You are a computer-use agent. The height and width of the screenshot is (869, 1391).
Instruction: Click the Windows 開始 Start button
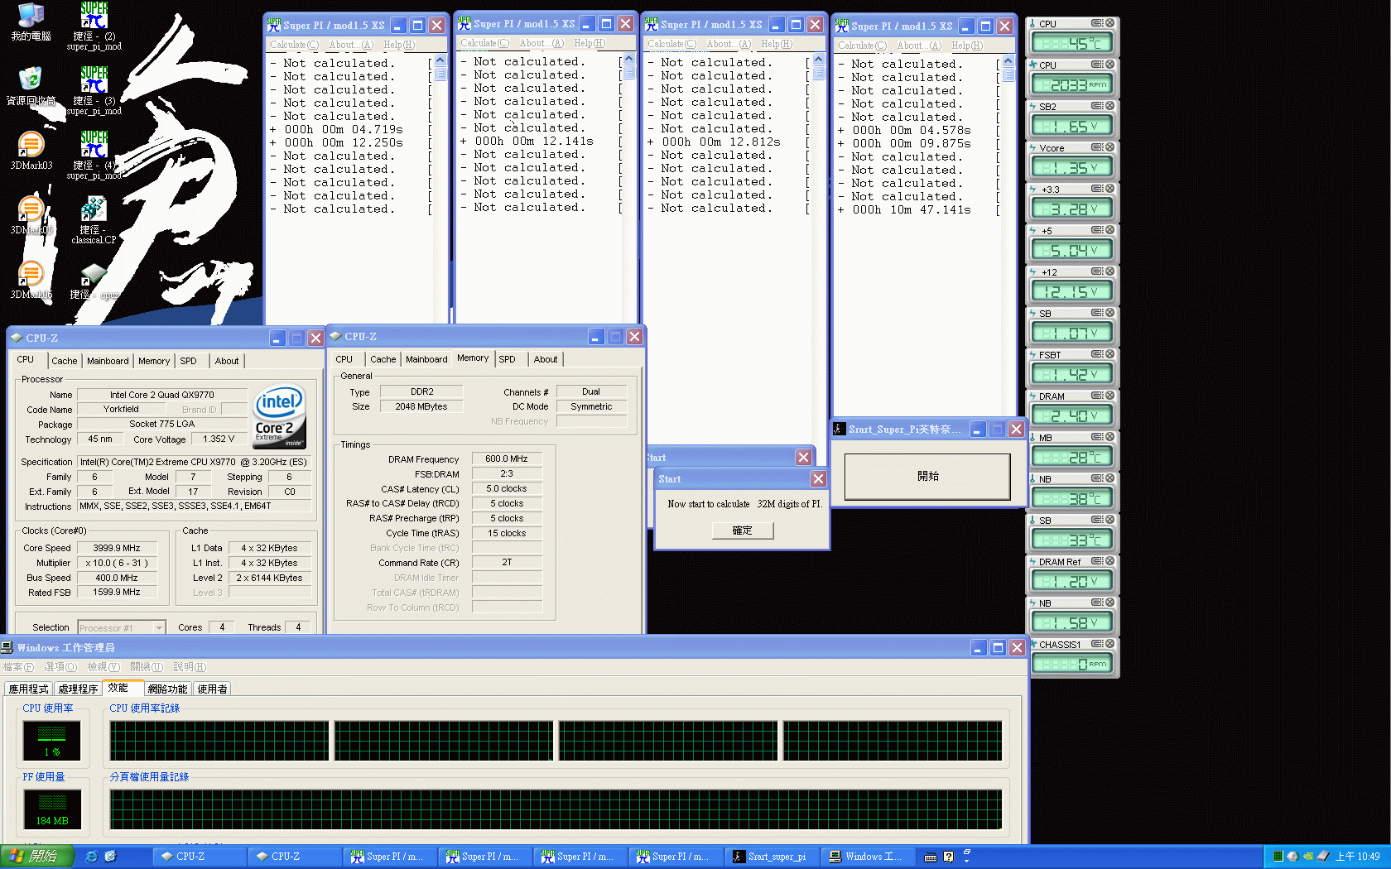coord(37,857)
